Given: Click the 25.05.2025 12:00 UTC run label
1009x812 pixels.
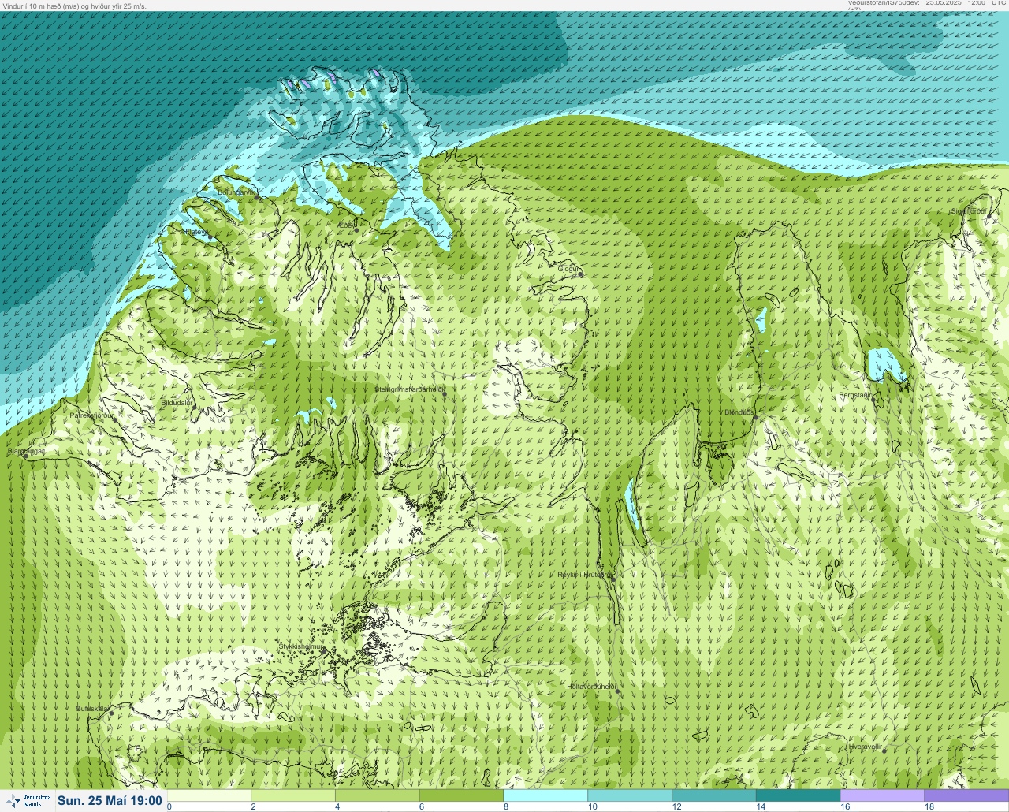Looking at the screenshot, I should (966, 3).
